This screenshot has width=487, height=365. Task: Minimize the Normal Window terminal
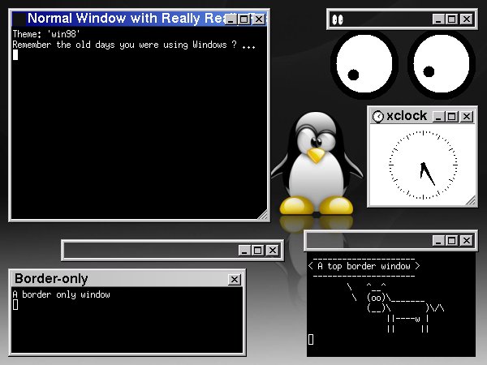click(x=231, y=19)
